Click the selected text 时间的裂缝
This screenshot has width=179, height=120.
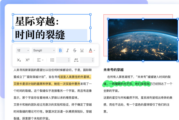click(40, 35)
